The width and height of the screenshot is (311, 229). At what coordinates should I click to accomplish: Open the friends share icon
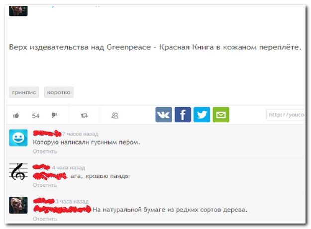[x=115, y=115]
